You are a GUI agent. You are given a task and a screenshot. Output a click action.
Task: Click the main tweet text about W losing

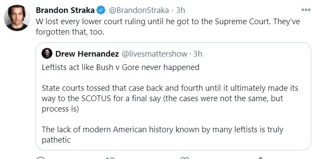[168, 27]
